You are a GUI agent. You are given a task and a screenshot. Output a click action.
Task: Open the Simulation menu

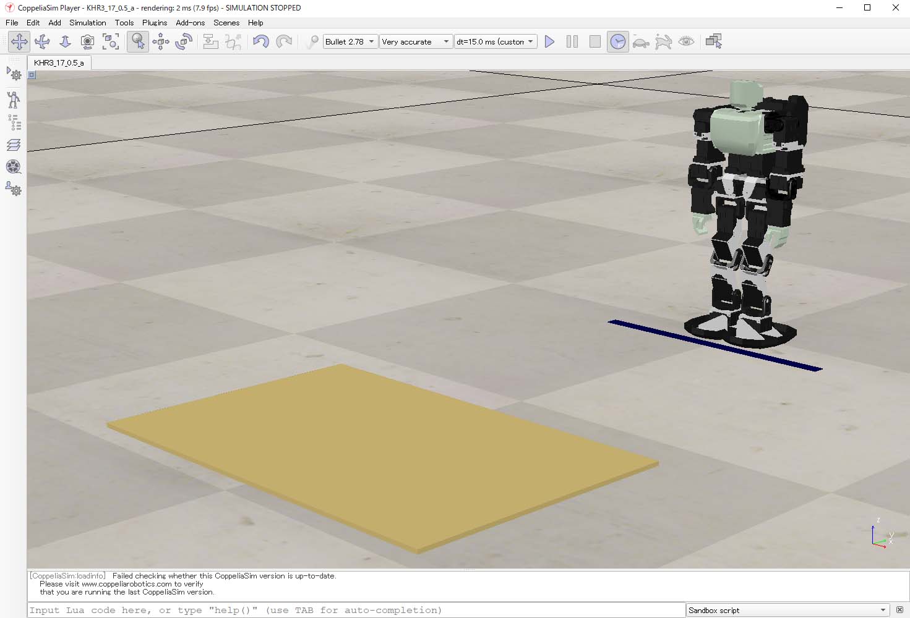(87, 22)
